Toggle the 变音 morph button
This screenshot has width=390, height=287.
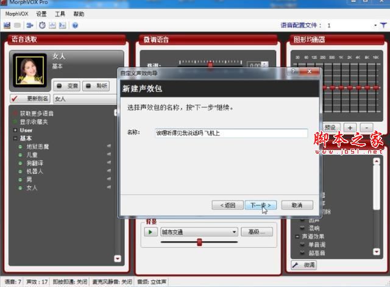(x=66, y=86)
